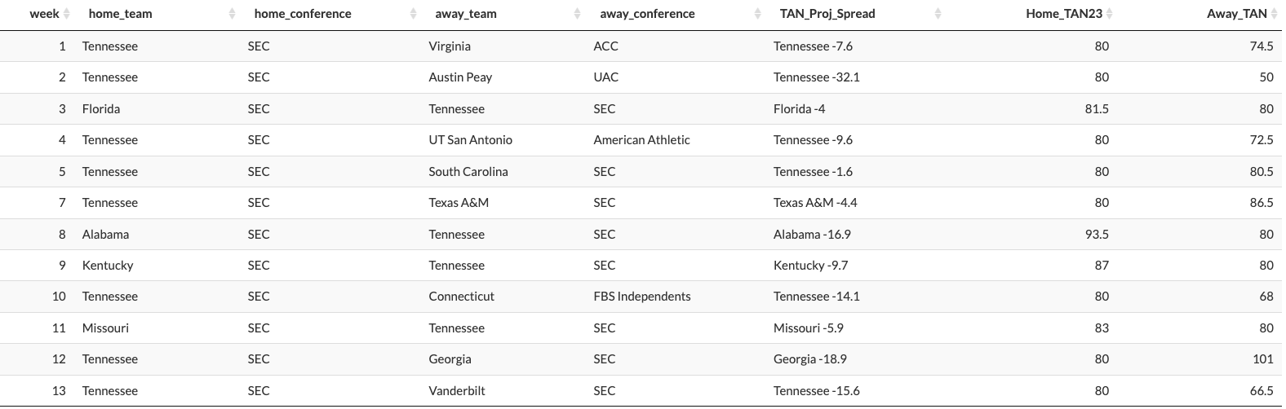Click Home_TAN23 sort arrows

(1110, 14)
